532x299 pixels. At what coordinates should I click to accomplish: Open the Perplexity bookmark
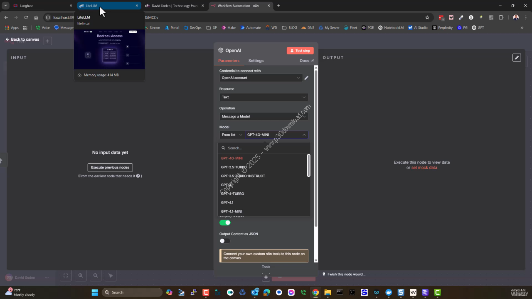442,28
